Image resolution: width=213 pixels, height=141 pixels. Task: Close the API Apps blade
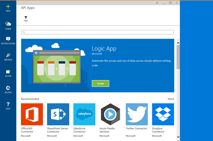[x=177, y=3]
